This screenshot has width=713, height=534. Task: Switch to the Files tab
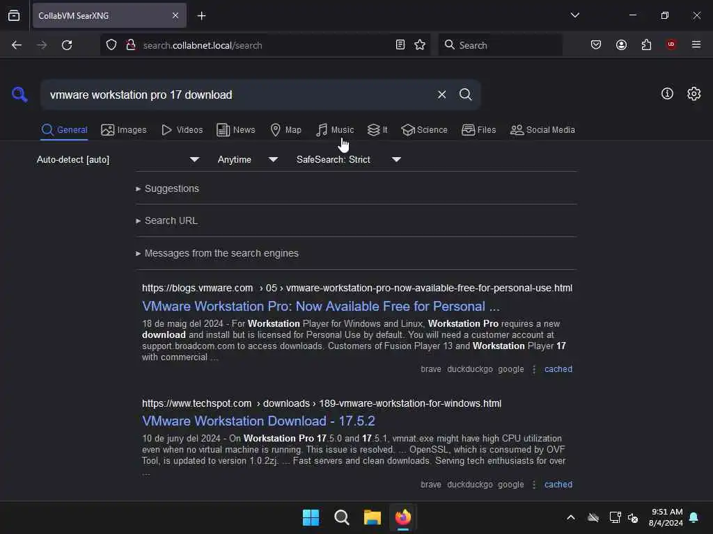click(x=478, y=130)
